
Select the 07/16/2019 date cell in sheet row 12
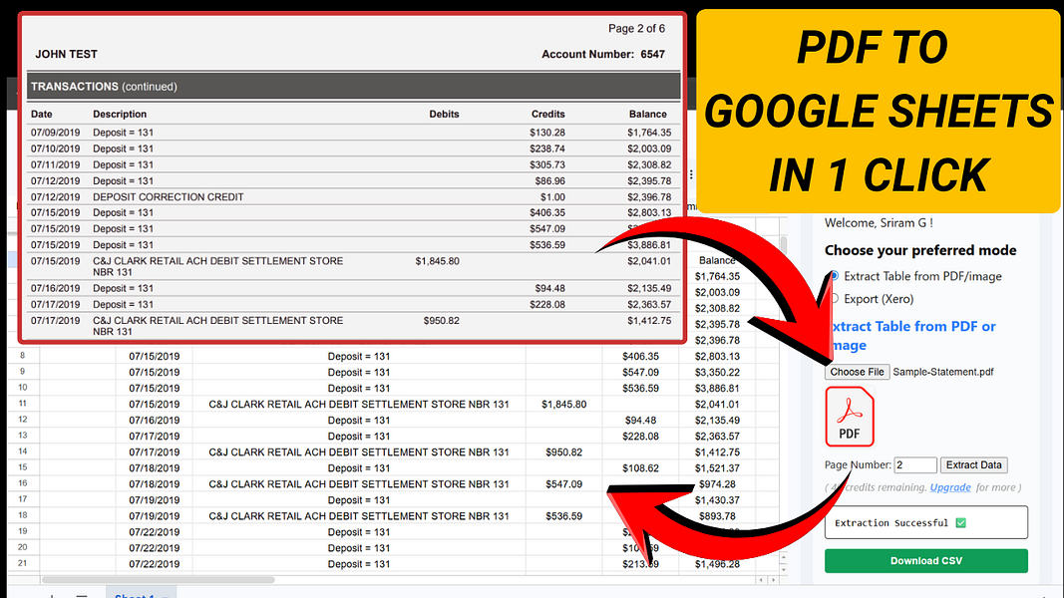click(154, 421)
